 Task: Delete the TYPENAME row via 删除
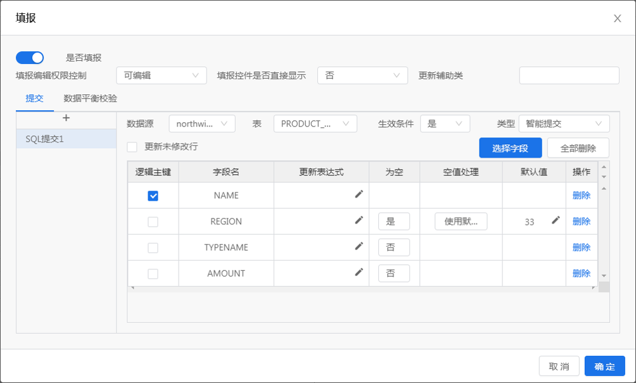click(582, 248)
